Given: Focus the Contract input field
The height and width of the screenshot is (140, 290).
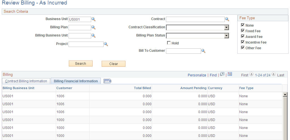Looking at the screenshot, I should pyautogui.click(x=195, y=20).
